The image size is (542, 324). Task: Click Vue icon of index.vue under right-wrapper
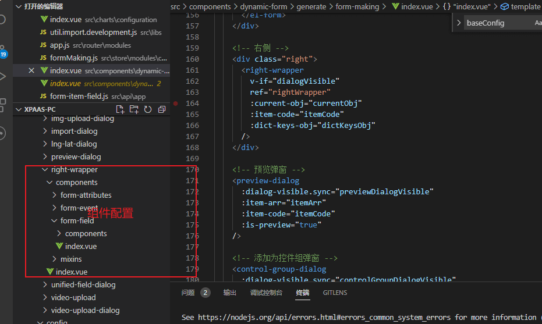click(50, 272)
